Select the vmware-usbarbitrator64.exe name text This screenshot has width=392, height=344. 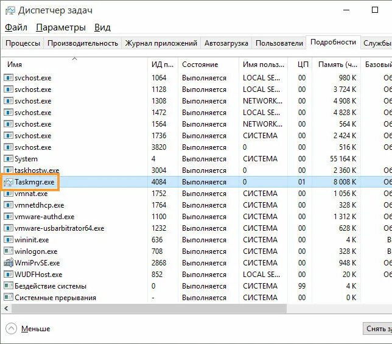tap(59, 228)
